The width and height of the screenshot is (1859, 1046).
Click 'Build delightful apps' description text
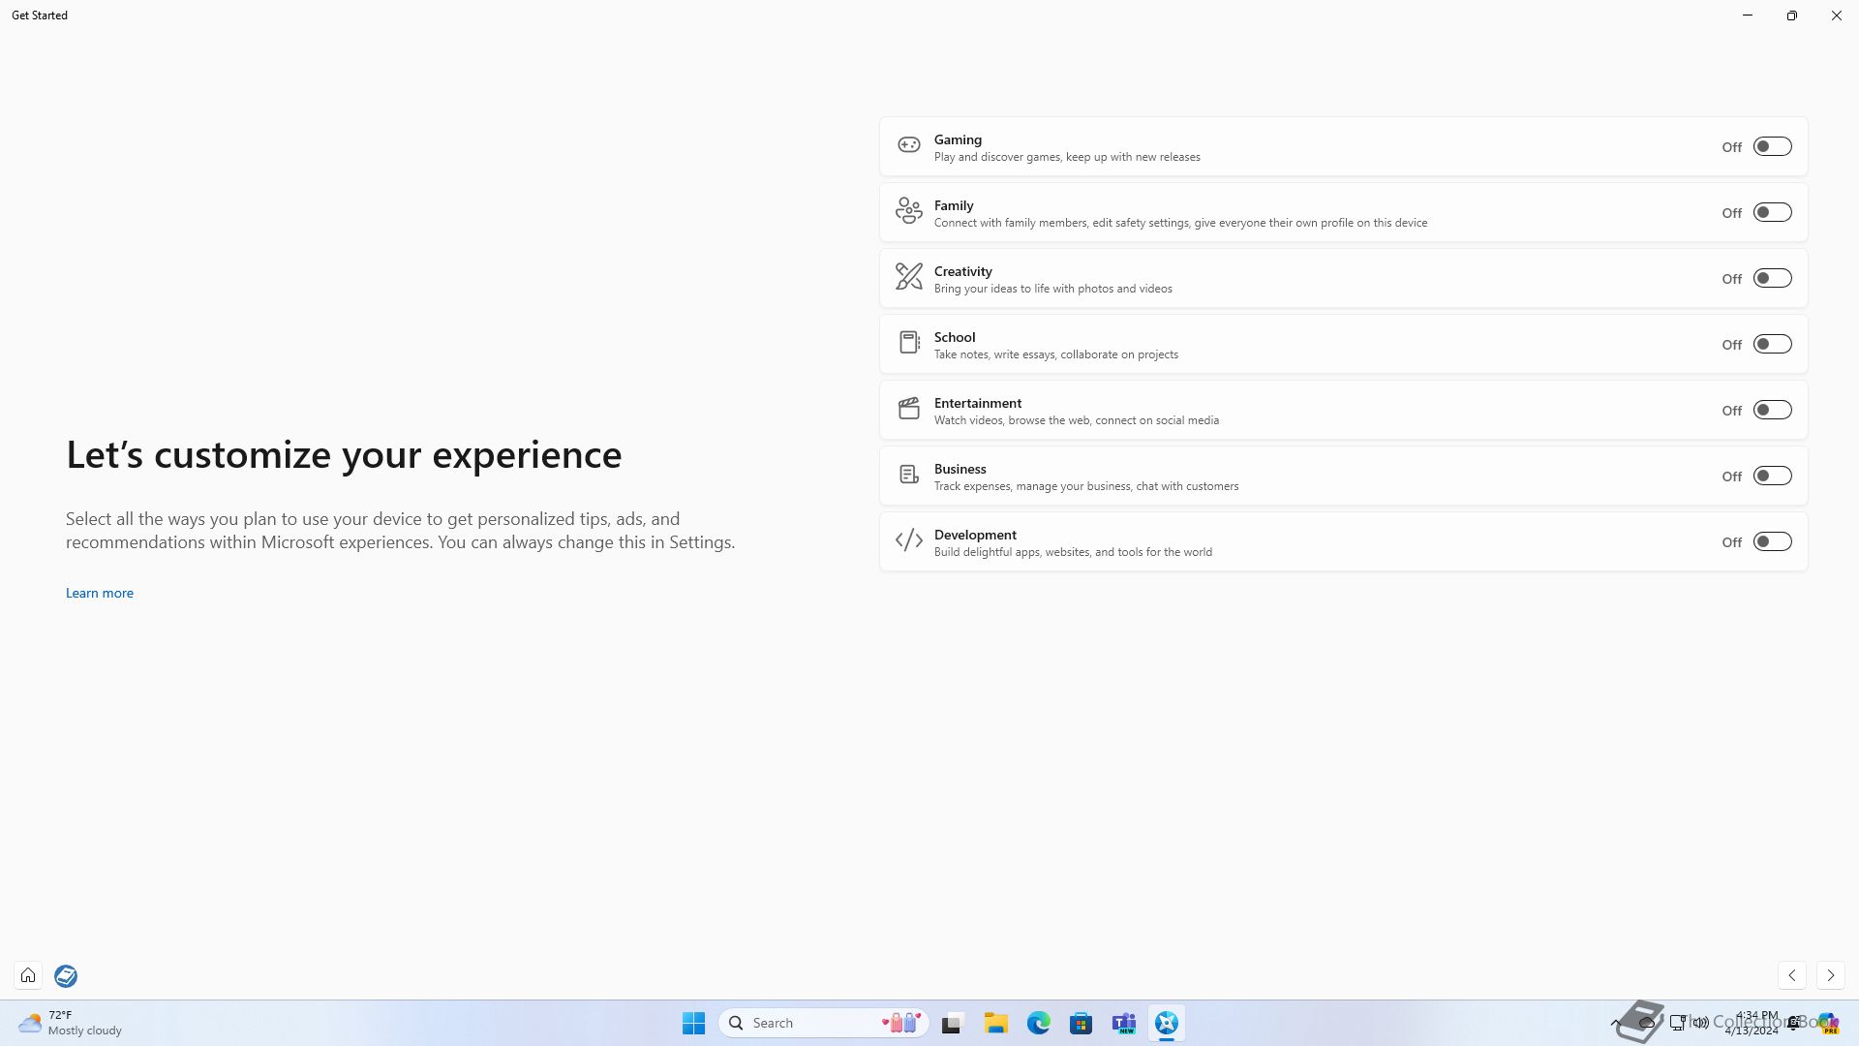(1073, 552)
